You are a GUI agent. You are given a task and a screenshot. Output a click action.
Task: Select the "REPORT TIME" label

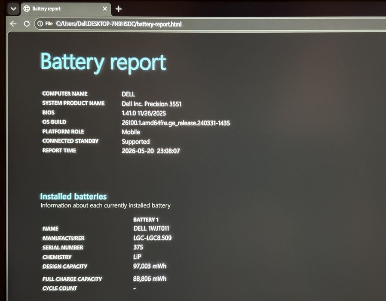tap(59, 150)
